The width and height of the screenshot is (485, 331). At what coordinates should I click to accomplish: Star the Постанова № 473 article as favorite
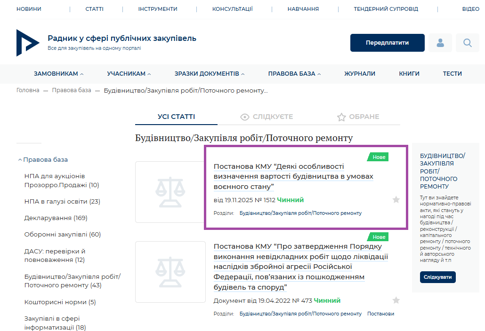pos(396,300)
